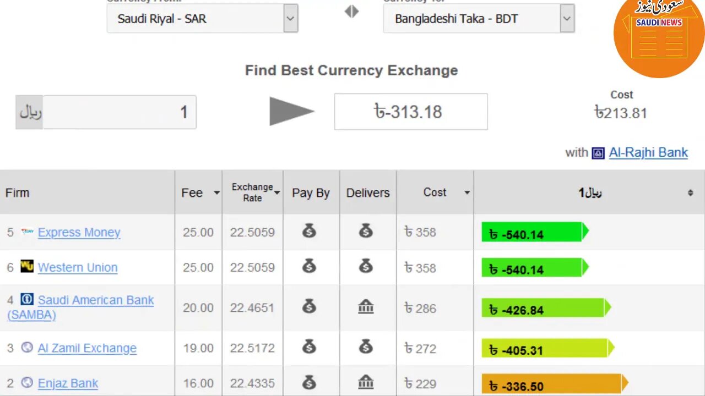
Task: Click the riyal amount input field
Action: (x=120, y=112)
